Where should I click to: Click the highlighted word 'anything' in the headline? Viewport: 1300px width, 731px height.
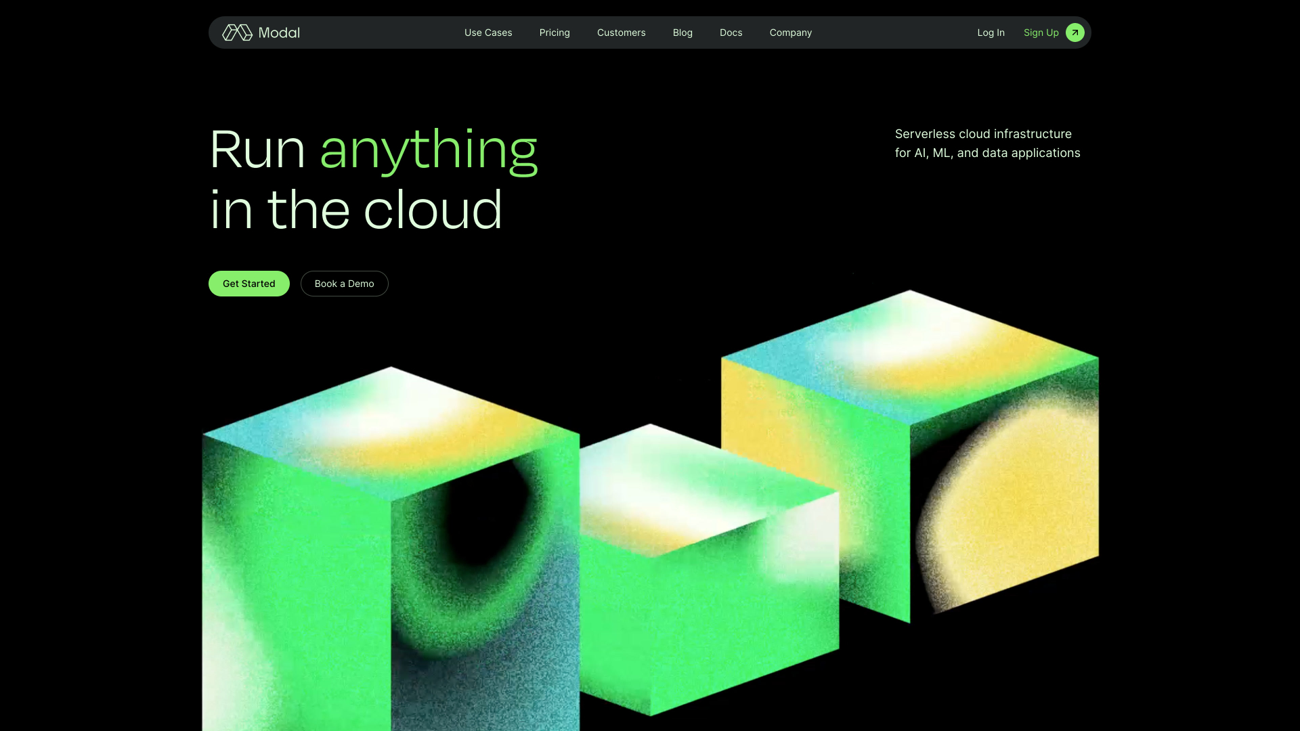click(428, 150)
